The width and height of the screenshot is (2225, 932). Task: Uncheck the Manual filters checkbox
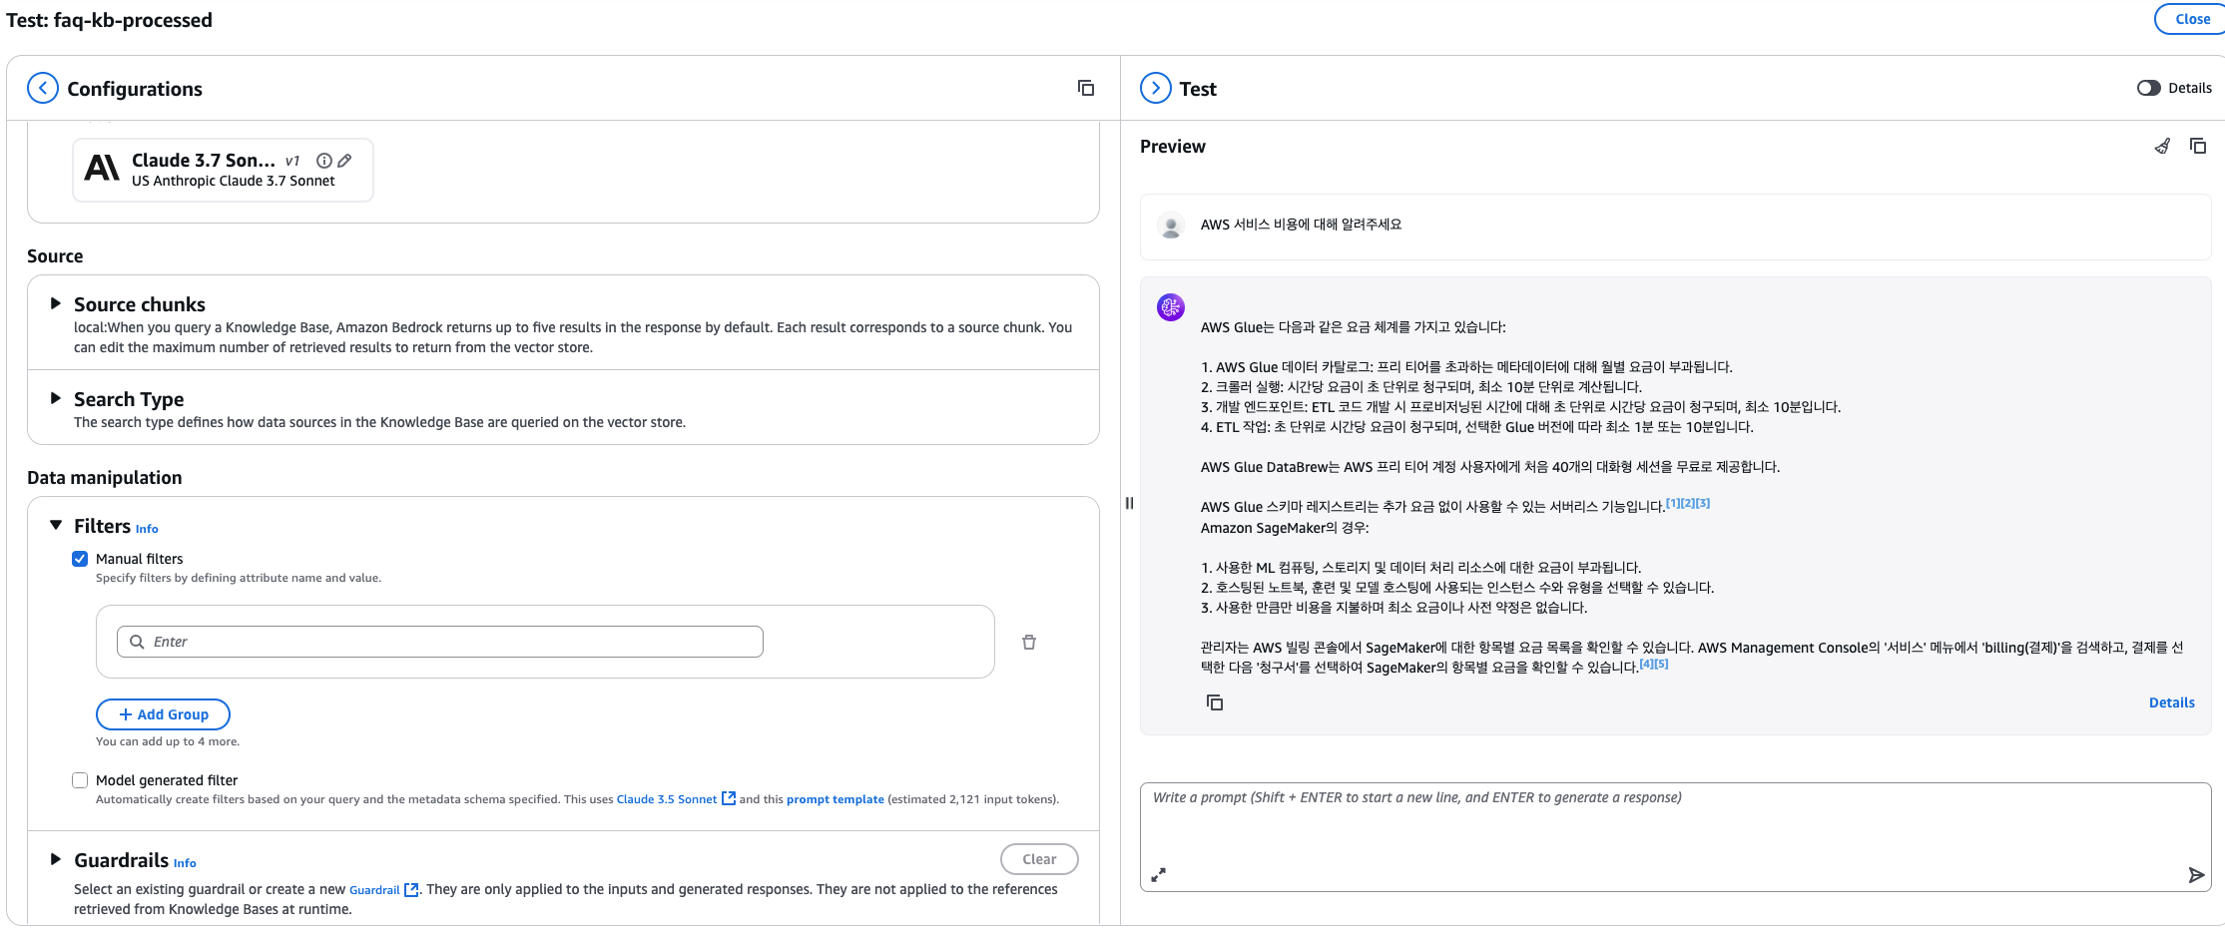click(x=80, y=559)
